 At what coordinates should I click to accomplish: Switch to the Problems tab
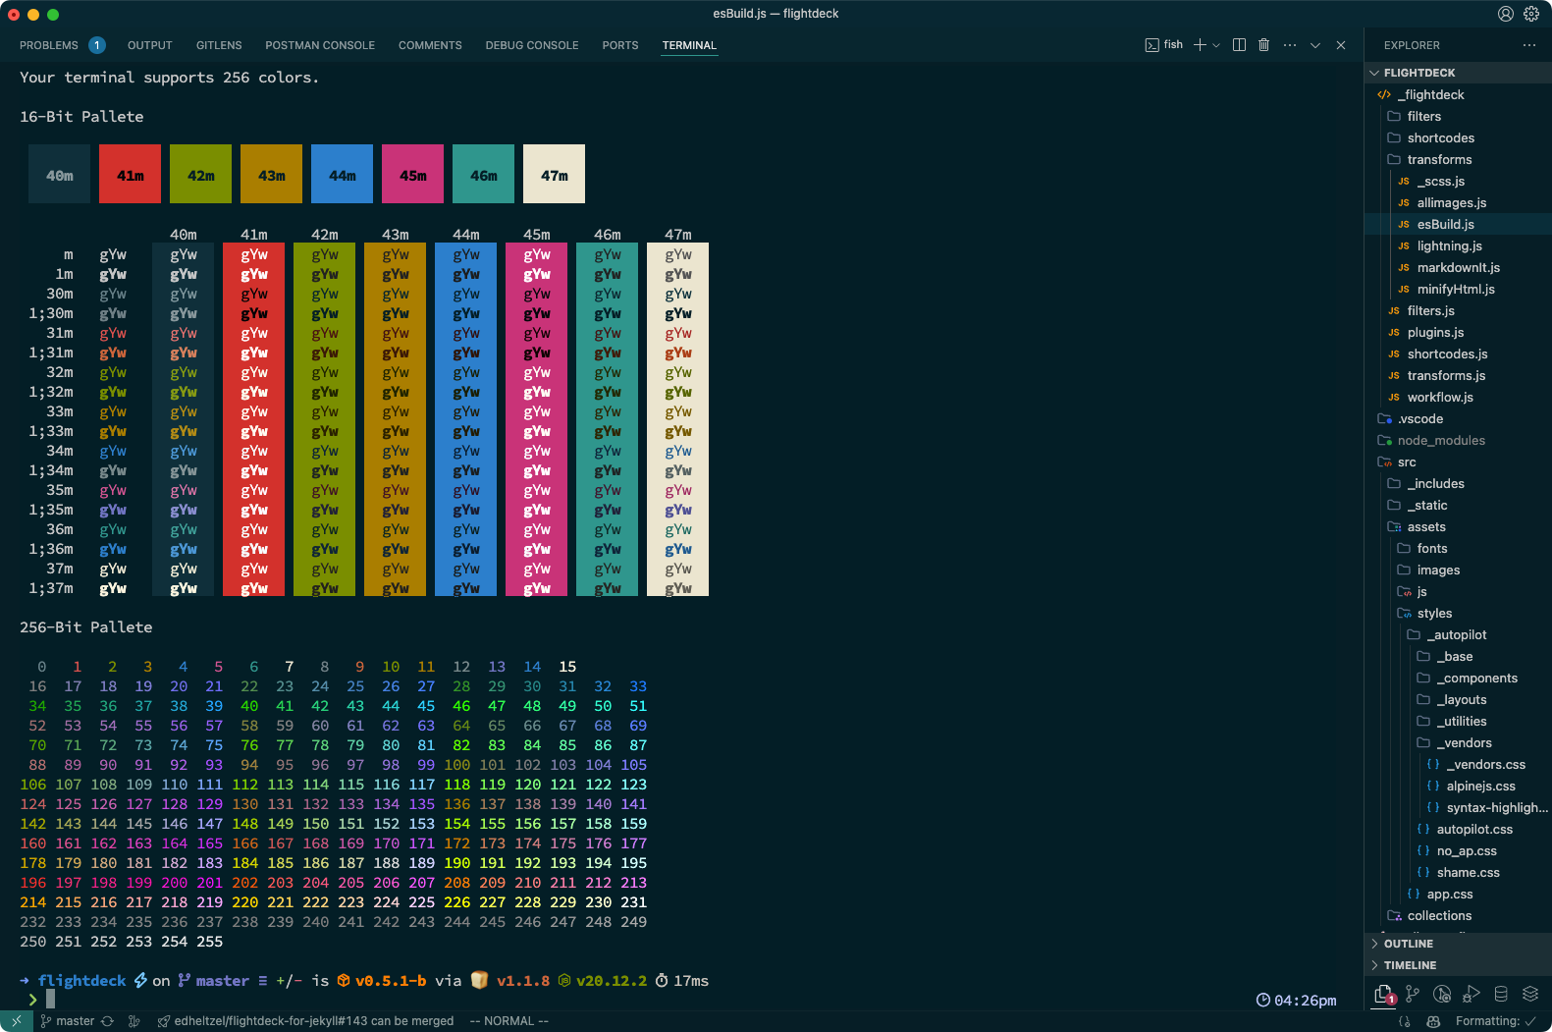(x=62, y=45)
